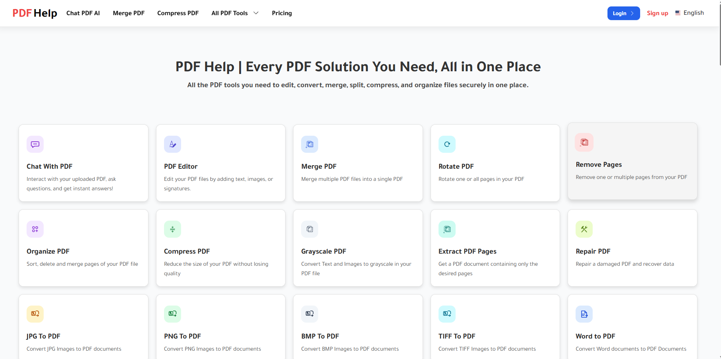Select the Extract PDF Pages icon
721x359 pixels.
click(447, 229)
